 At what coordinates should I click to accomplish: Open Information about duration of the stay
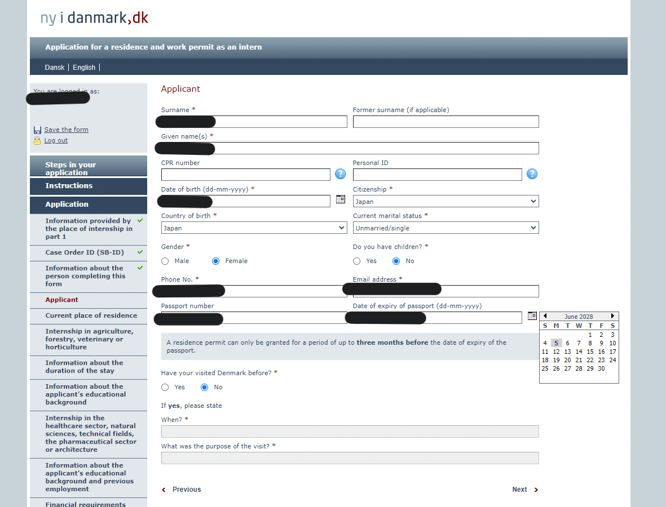[89, 367]
